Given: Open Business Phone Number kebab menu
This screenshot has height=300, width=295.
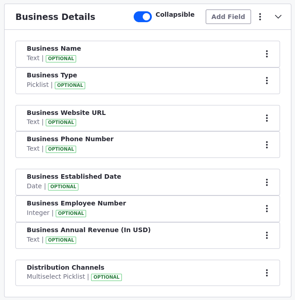Looking at the screenshot, I should tap(266, 145).
